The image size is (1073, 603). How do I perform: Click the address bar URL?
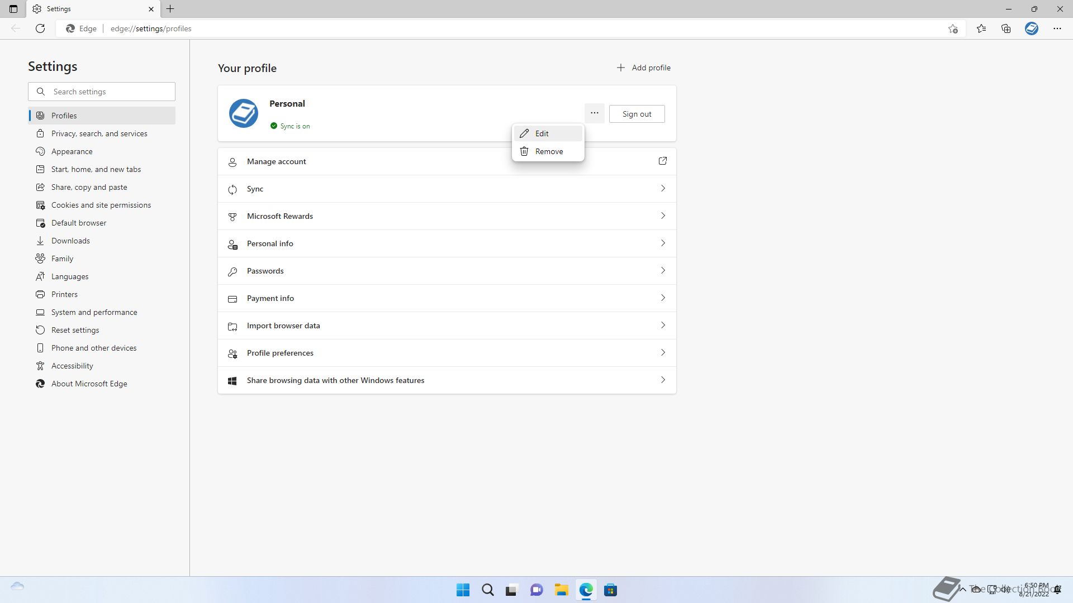[151, 28]
